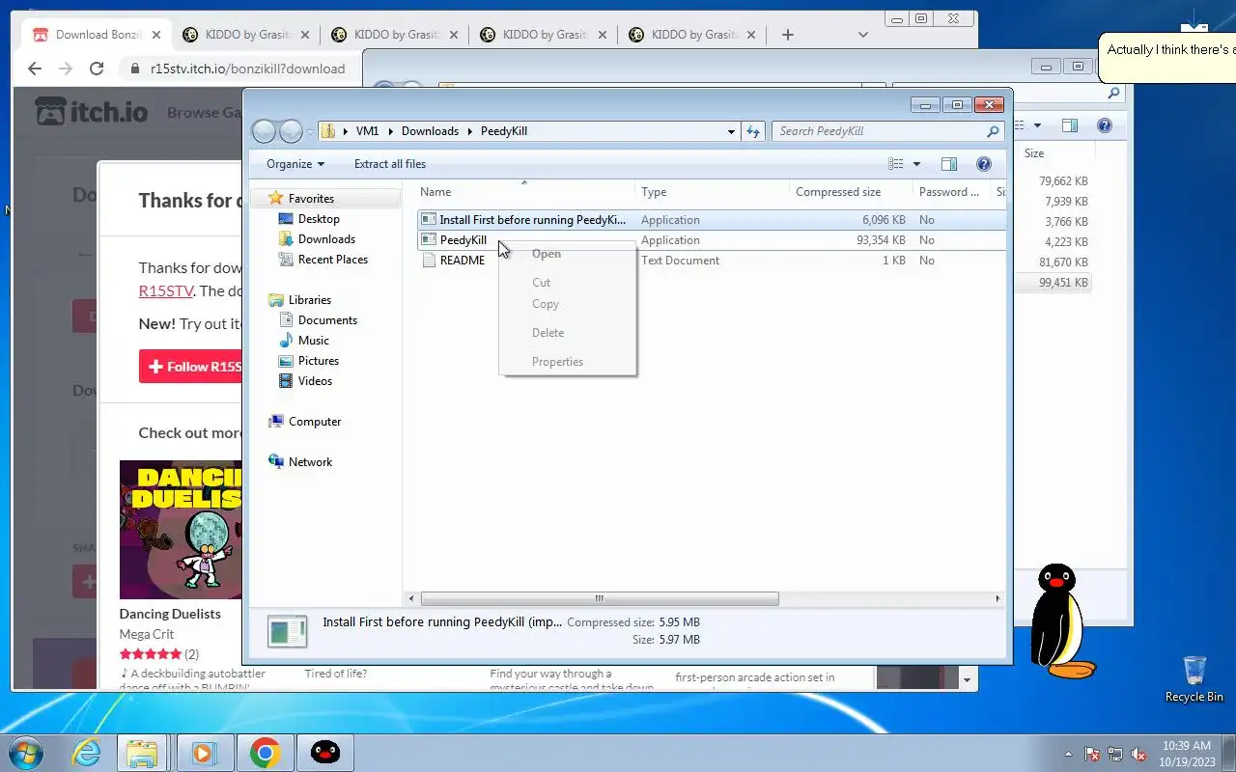Click the horizontal scrollbar in the file list
The width and height of the screenshot is (1236, 772).
click(600, 598)
